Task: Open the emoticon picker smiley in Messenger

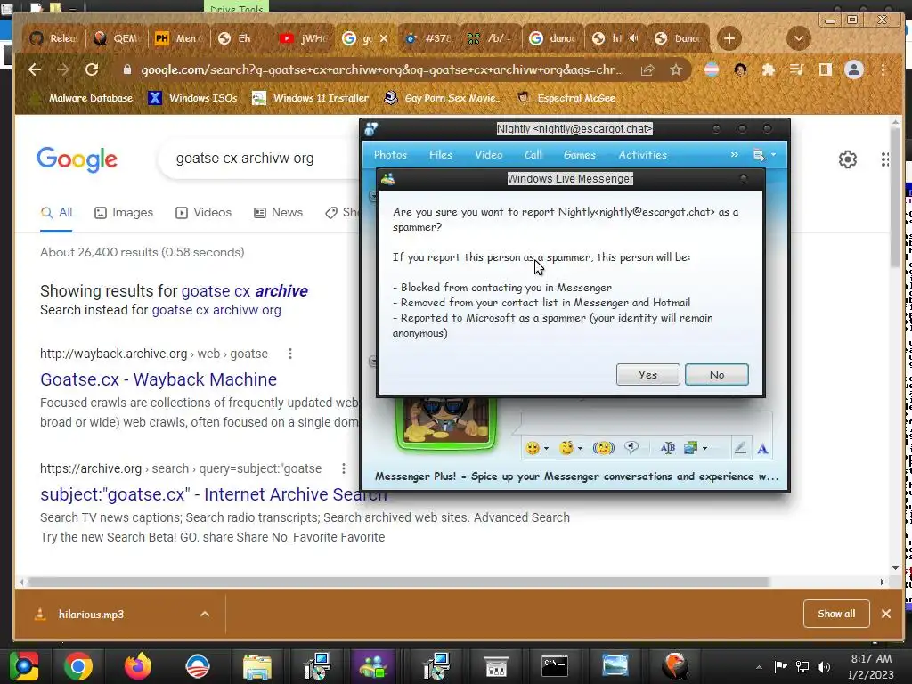Action: pyautogui.click(x=533, y=448)
